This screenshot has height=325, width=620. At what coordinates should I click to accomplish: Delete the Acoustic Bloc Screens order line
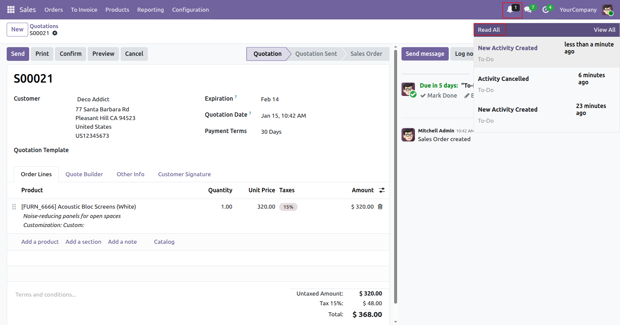coord(380,207)
